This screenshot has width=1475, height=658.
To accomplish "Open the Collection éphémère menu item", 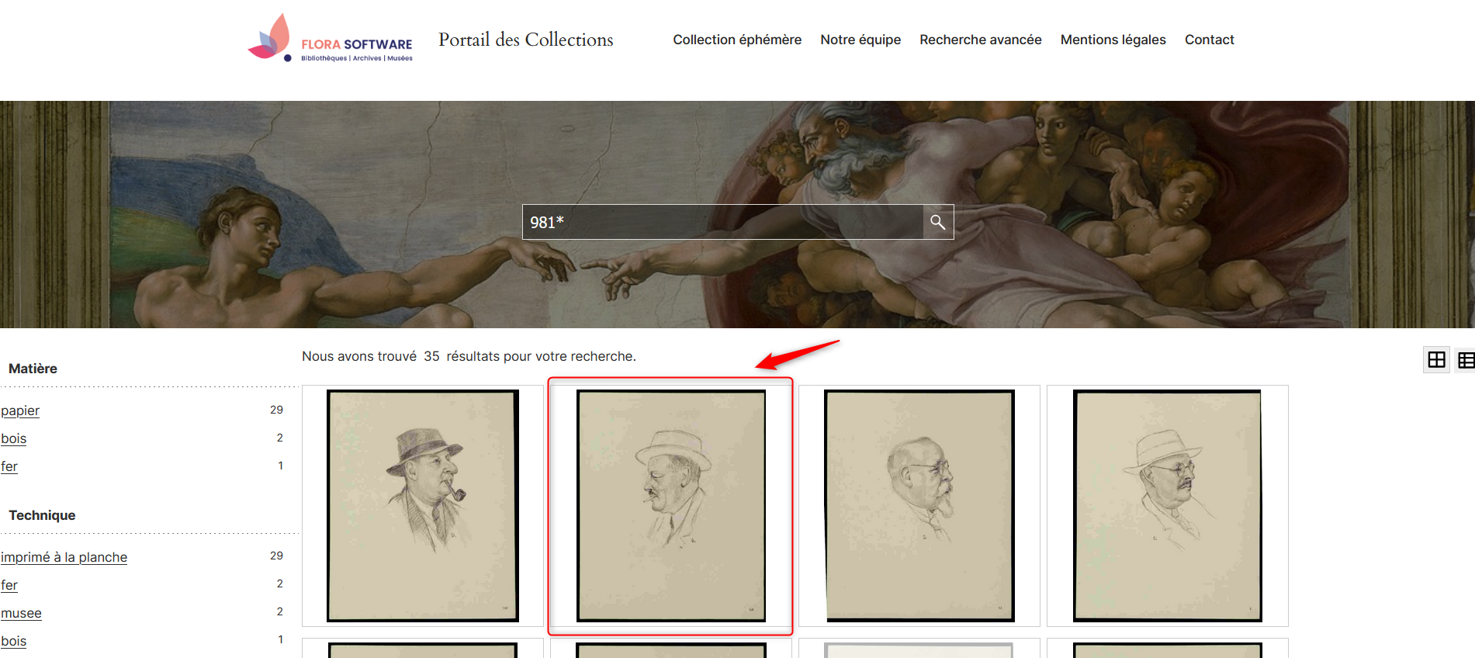I will point(736,40).
